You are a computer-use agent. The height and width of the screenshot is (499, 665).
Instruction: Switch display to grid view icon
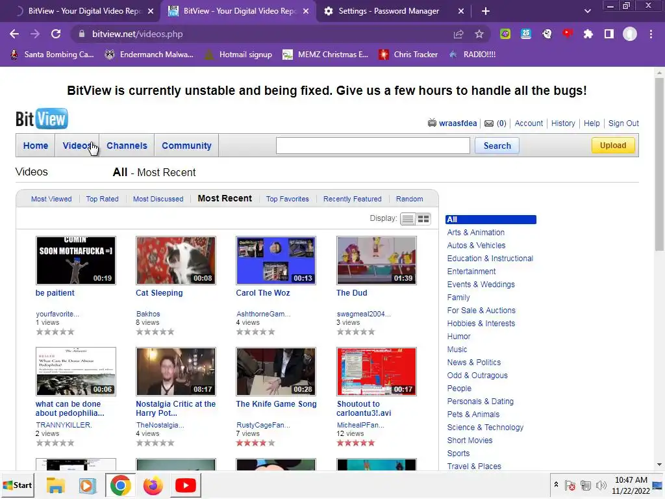point(423,219)
